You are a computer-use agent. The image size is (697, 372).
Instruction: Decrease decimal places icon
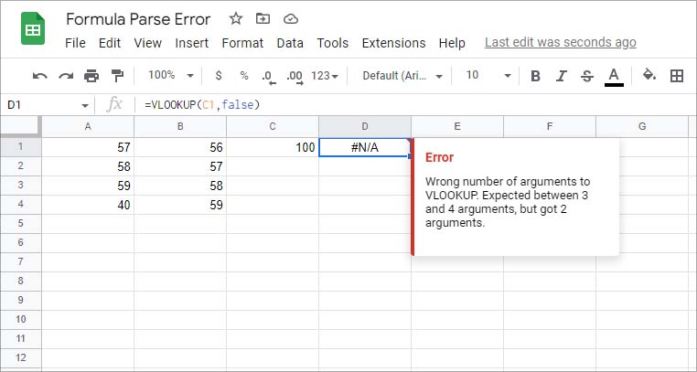pos(269,77)
